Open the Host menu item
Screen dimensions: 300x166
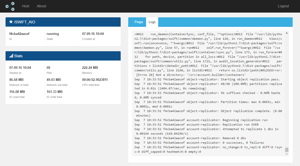coord(25,6)
